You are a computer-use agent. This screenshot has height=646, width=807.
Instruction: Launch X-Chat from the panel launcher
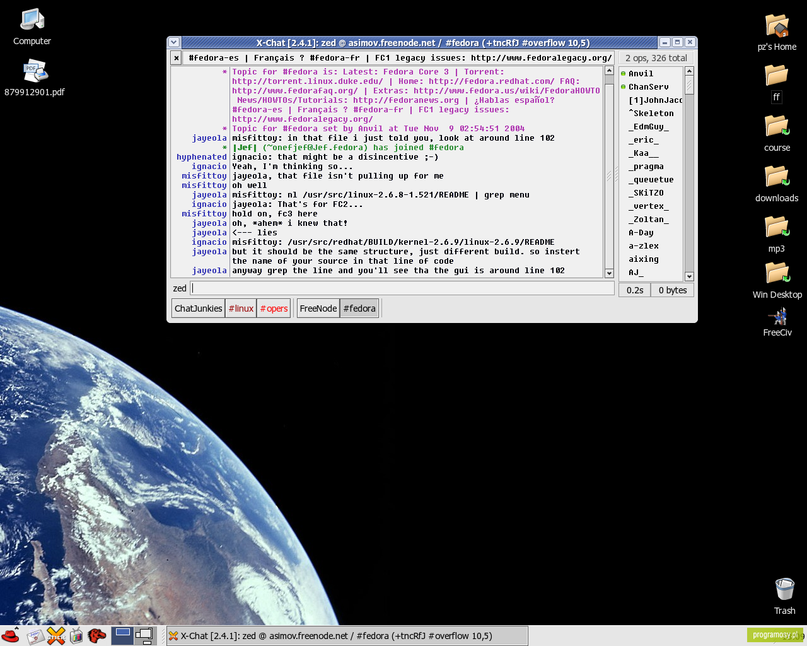(x=56, y=636)
